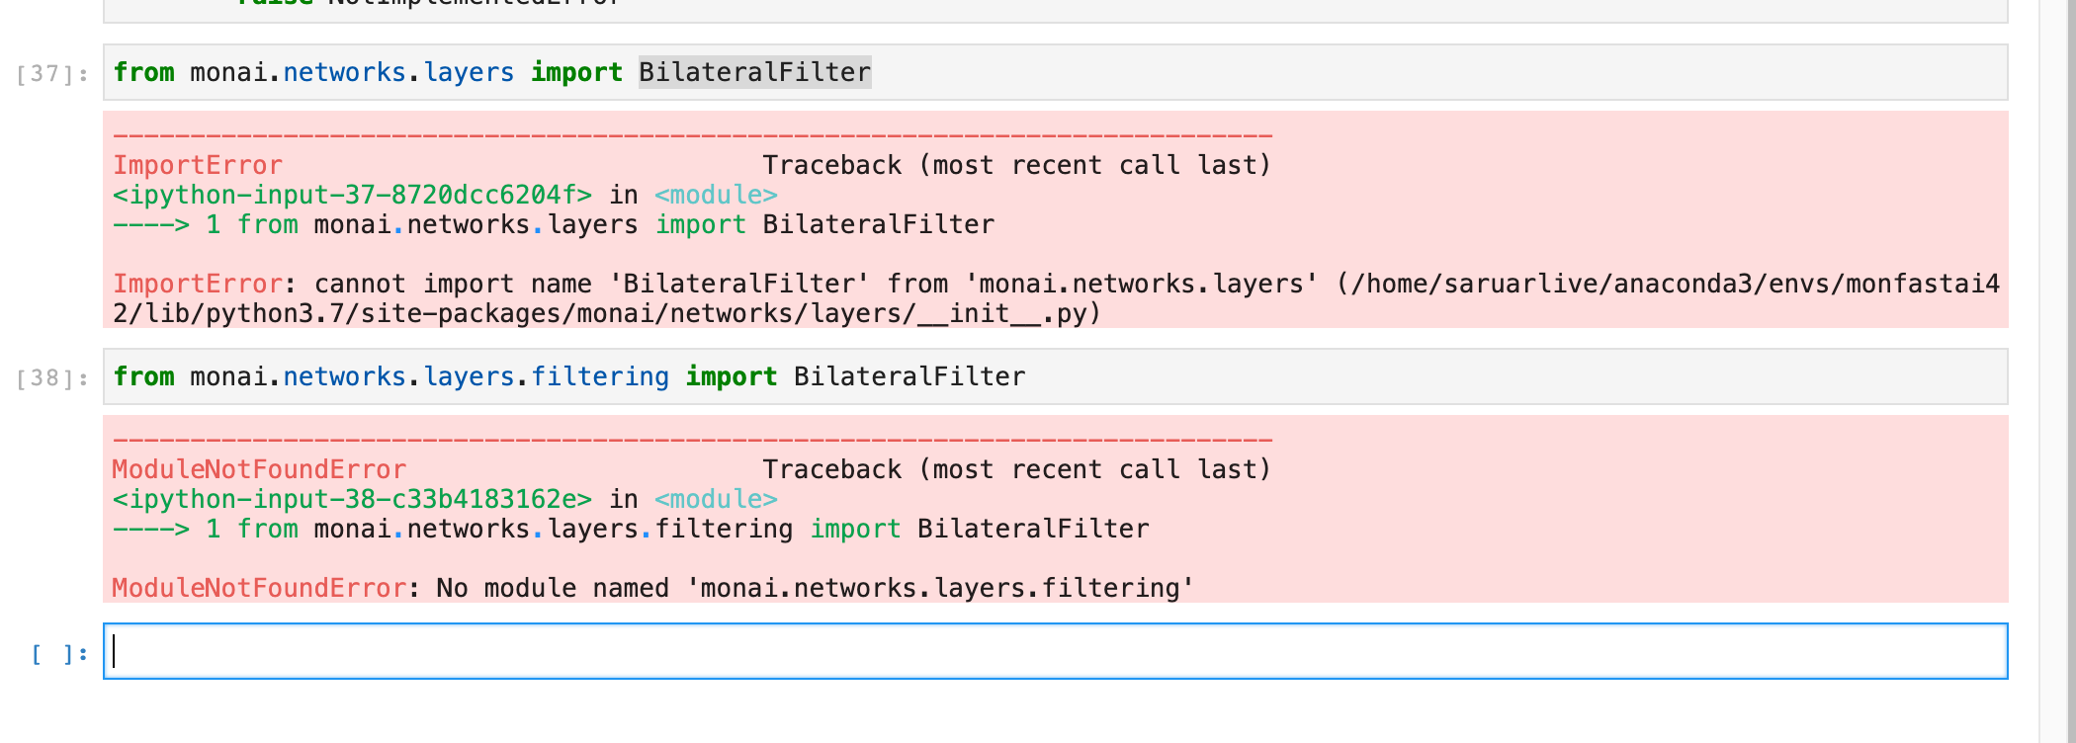Click the empty [ ] cell prompt

point(59,654)
